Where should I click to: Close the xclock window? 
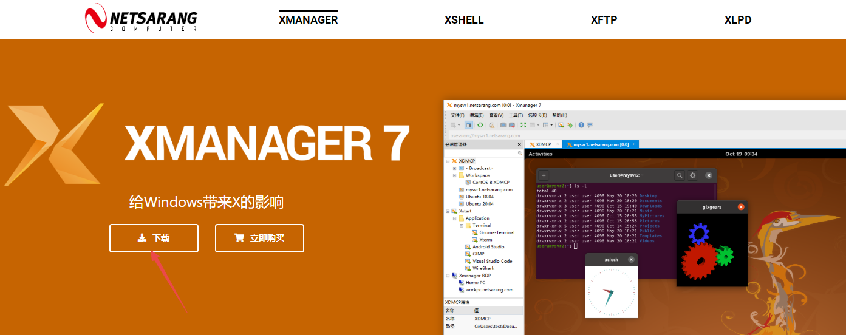pos(631,259)
